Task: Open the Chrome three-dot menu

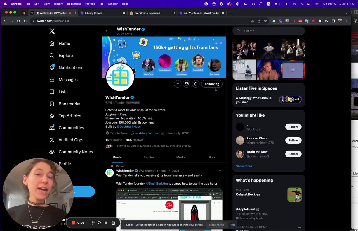Action: point(347,21)
